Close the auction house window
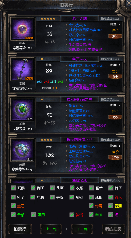 (128, 3)
